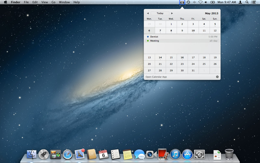
Task: Launch Safari compass icon in the Dock
Action: click(68, 155)
